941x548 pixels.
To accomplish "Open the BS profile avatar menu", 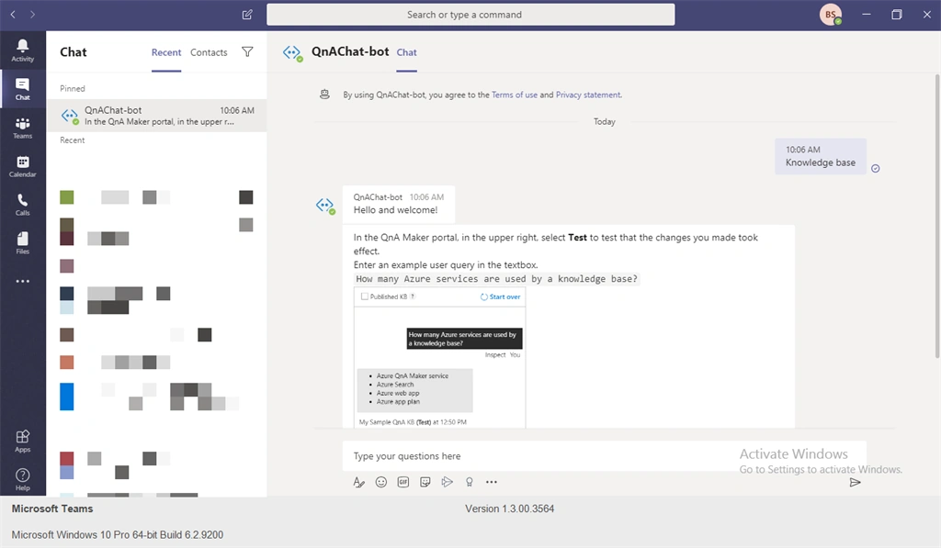I will [x=831, y=15].
